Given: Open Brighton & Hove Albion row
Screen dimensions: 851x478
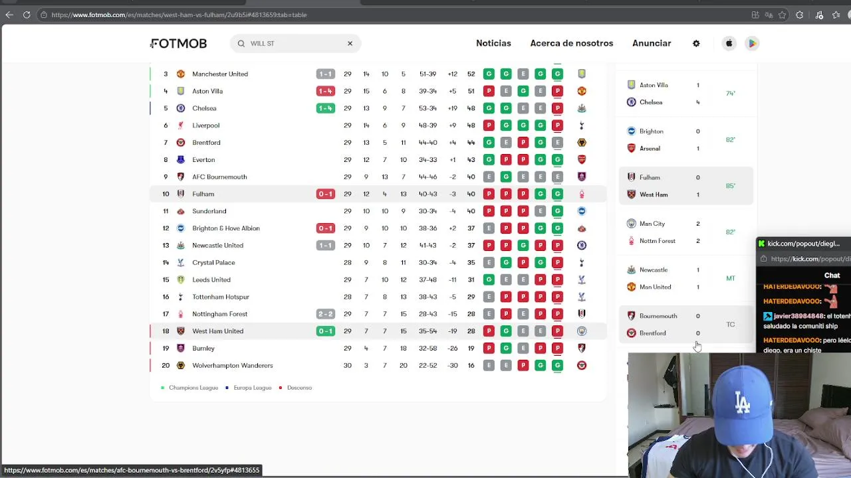Looking at the screenshot, I should click(378, 228).
